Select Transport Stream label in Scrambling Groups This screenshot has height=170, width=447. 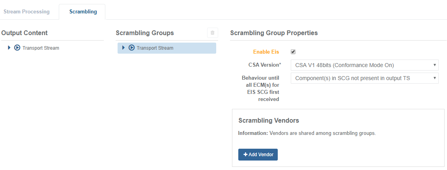pyautogui.click(x=155, y=48)
